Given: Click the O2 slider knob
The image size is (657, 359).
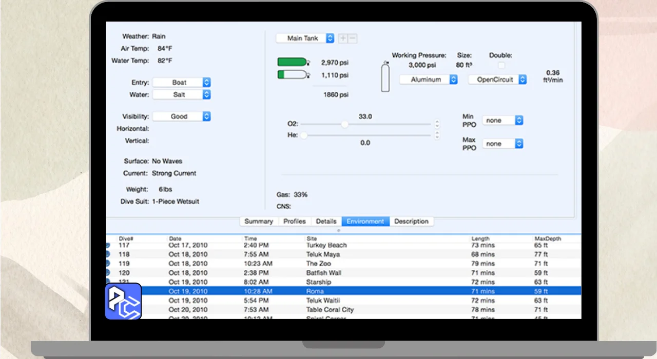Looking at the screenshot, I should click(x=345, y=124).
